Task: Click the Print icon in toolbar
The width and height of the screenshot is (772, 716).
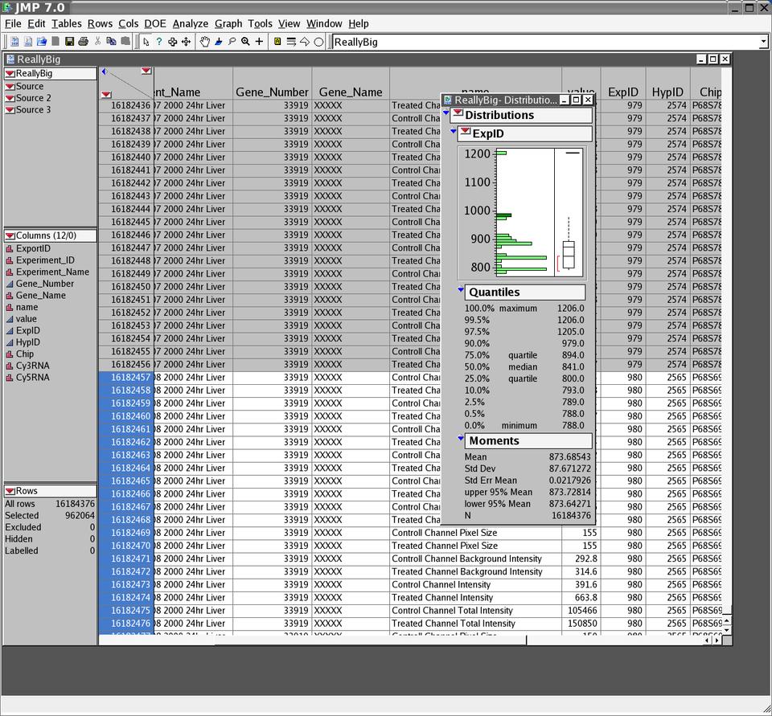Action: (83, 42)
